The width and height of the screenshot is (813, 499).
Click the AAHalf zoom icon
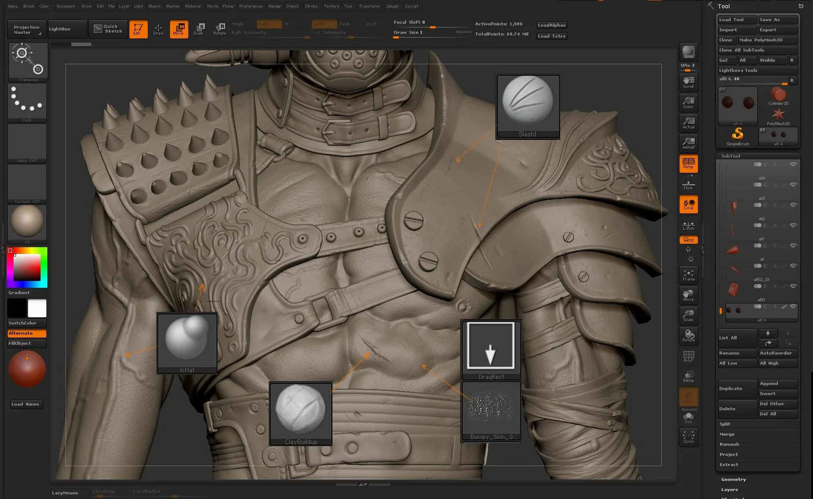click(688, 143)
